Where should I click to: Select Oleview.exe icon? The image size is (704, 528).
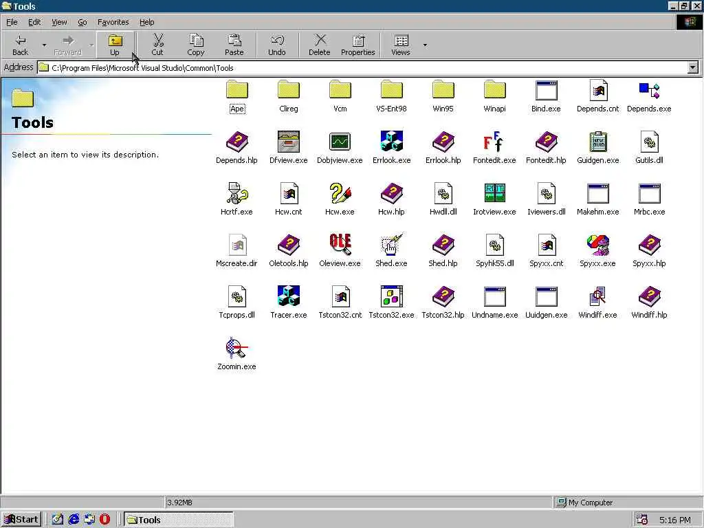point(340,245)
